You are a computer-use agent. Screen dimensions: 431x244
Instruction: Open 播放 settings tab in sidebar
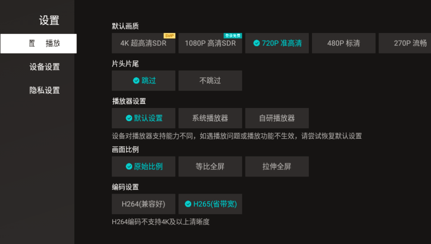38,44
